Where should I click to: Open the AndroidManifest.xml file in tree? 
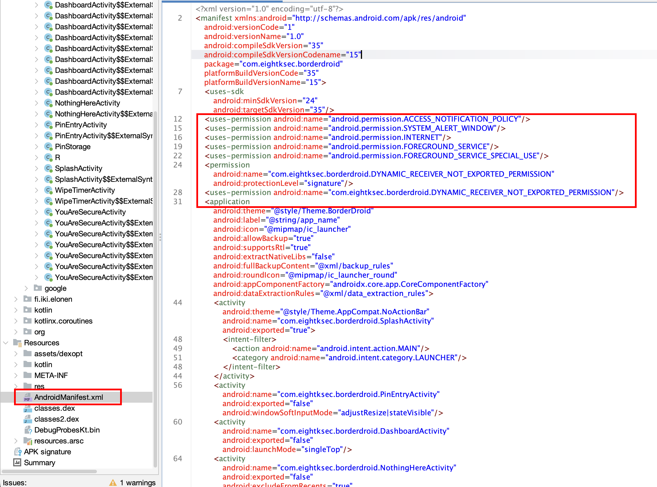69,397
